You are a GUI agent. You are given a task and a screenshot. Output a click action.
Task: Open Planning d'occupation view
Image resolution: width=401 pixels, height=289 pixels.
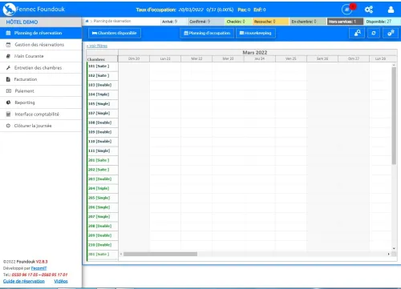pos(207,33)
